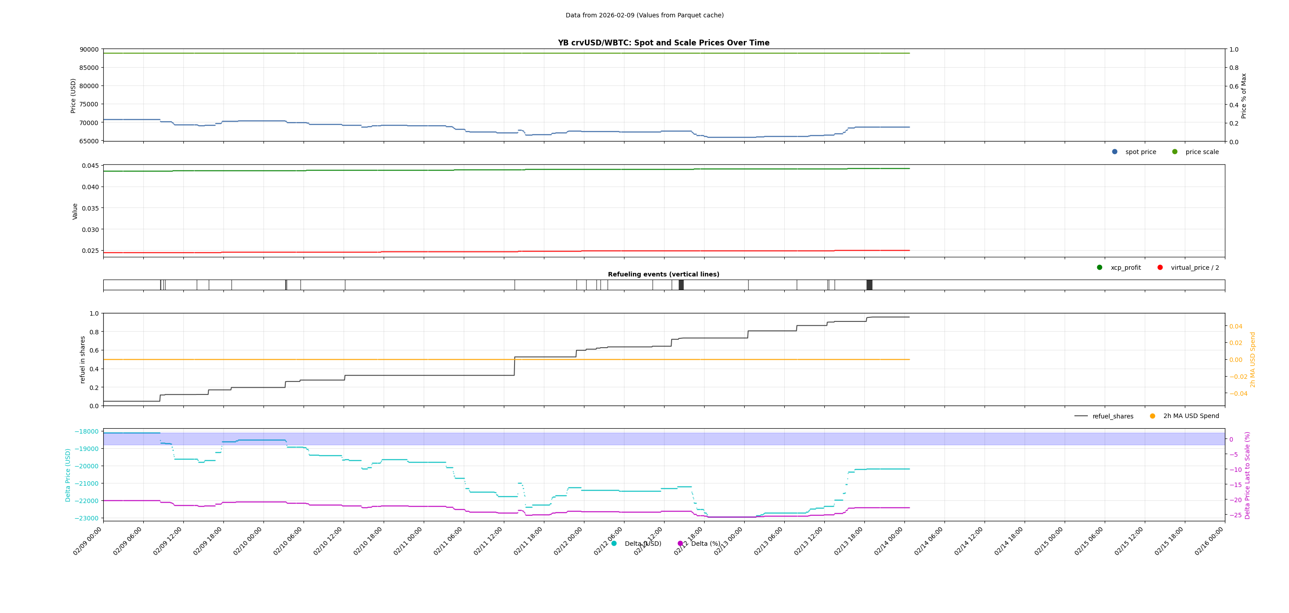Click the orange 2h MA USD Spend marker
The height and width of the screenshot is (613, 1289).
coord(1152,416)
